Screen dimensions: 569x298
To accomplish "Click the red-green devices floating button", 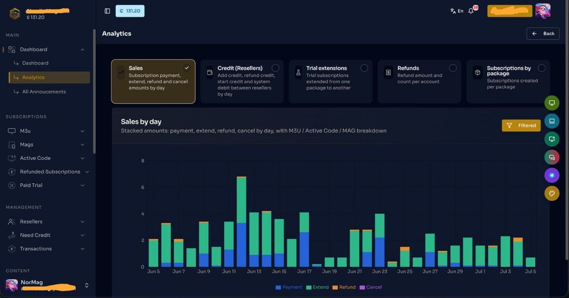I will [x=552, y=157].
